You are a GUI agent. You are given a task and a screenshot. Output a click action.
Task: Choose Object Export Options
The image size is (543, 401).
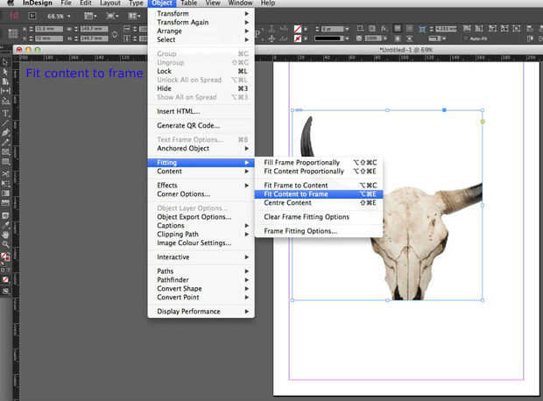click(x=201, y=217)
